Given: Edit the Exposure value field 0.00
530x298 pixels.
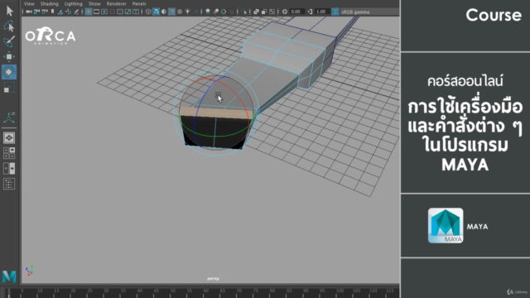Looking at the screenshot, I should click(x=296, y=12).
